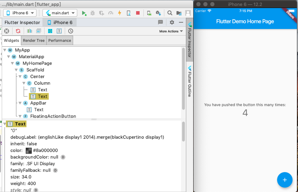
Task: Click debugLabel property row
Action: [87, 137]
